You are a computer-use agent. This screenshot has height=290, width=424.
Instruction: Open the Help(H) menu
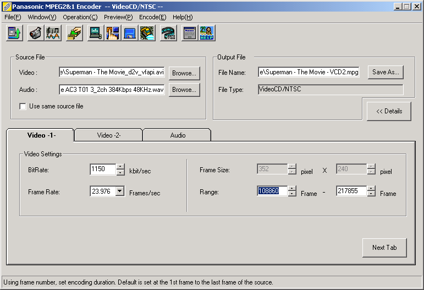click(x=183, y=17)
